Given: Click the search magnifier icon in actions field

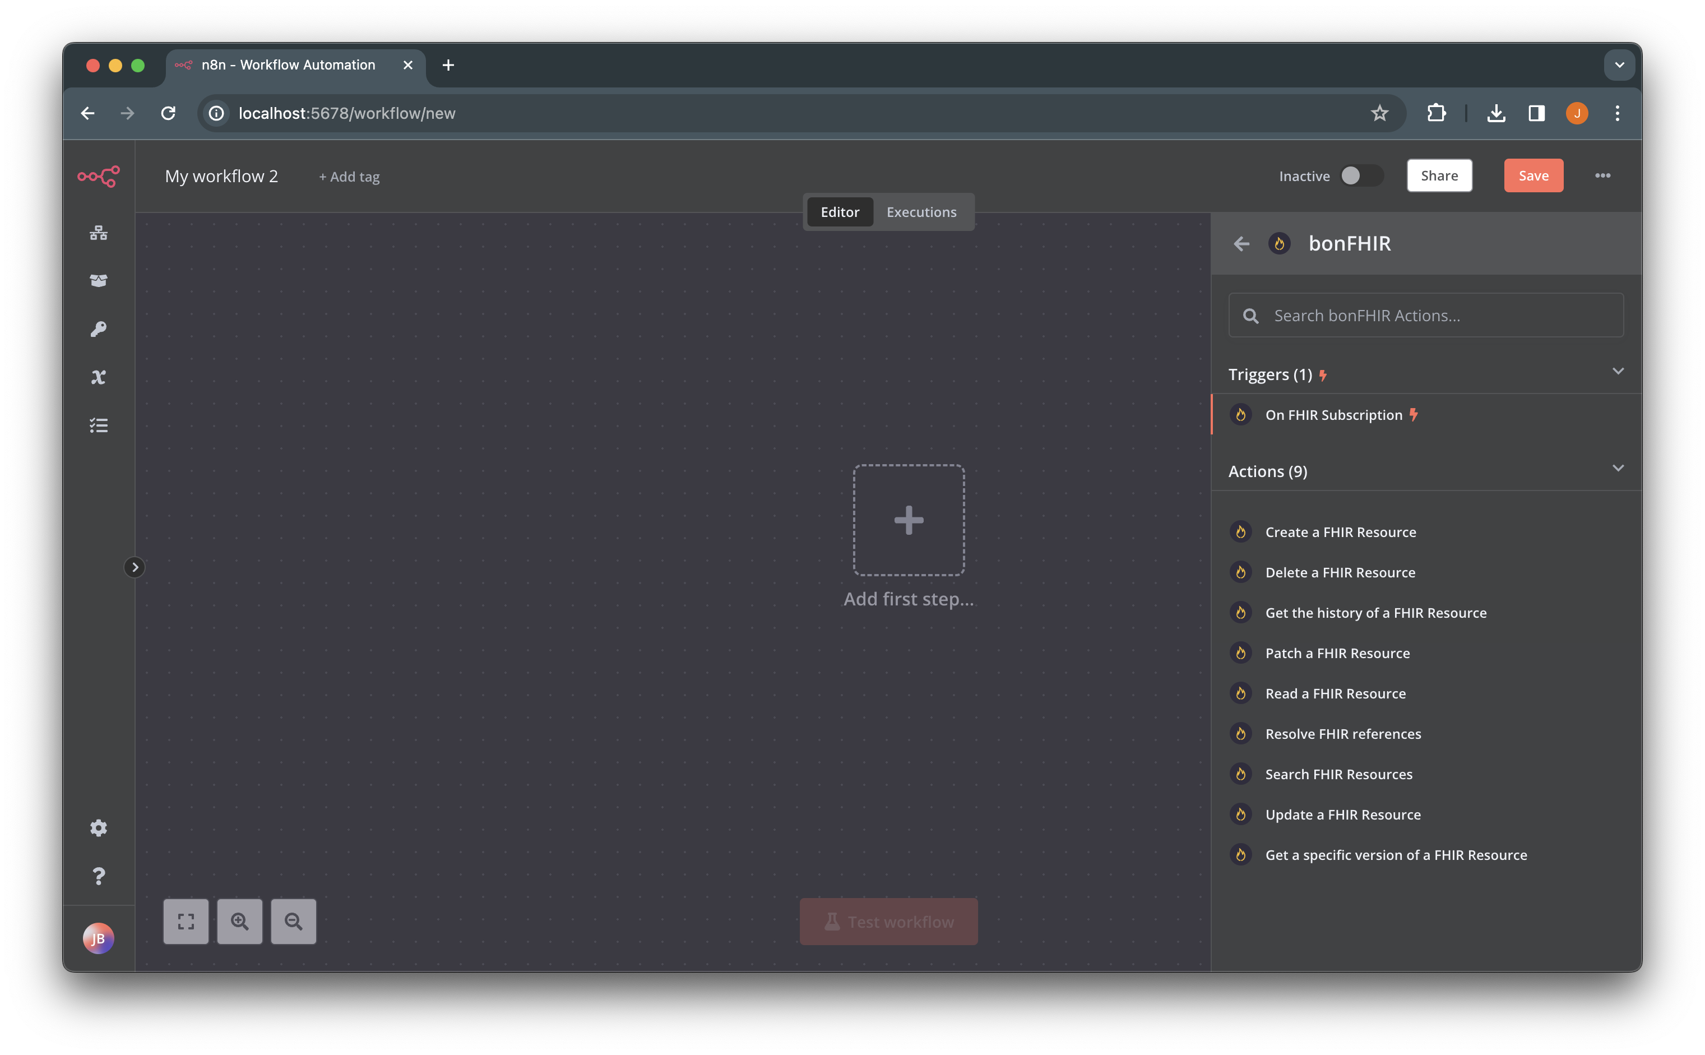Looking at the screenshot, I should point(1251,316).
